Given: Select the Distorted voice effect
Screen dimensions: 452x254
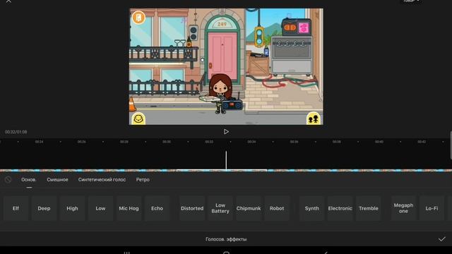Looking at the screenshot, I should (192, 208).
